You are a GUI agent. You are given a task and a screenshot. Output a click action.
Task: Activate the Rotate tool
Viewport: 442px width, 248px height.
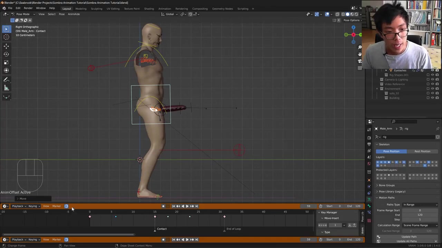6,54
